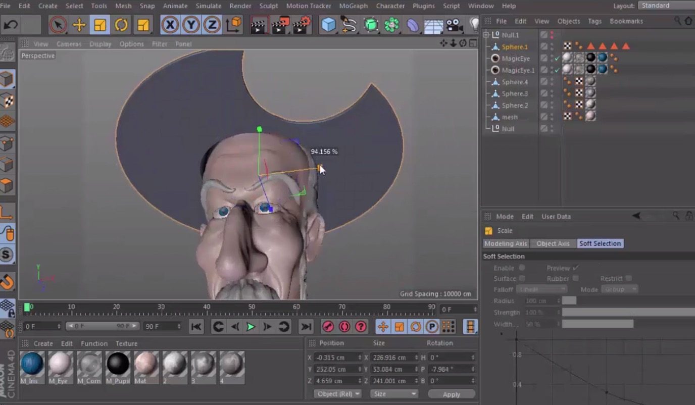Go to start of timeline
The width and height of the screenshot is (695, 405).
tap(196, 327)
